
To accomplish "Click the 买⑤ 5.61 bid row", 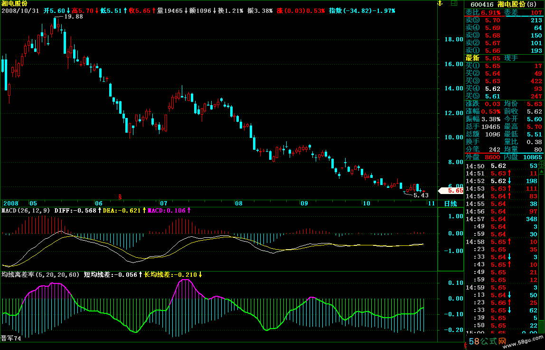I will coord(504,97).
